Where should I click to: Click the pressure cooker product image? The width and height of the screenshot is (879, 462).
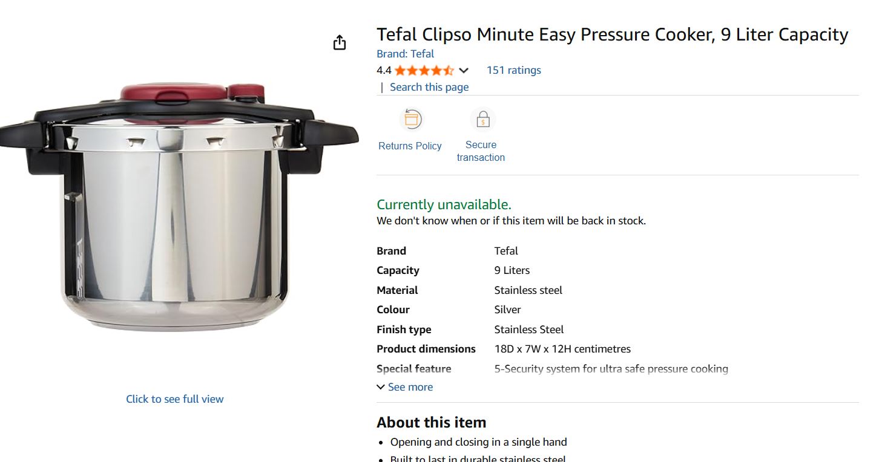[x=176, y=218]
